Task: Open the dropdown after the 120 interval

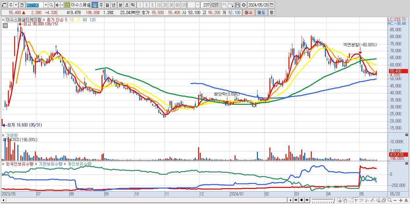Action: 197,5
